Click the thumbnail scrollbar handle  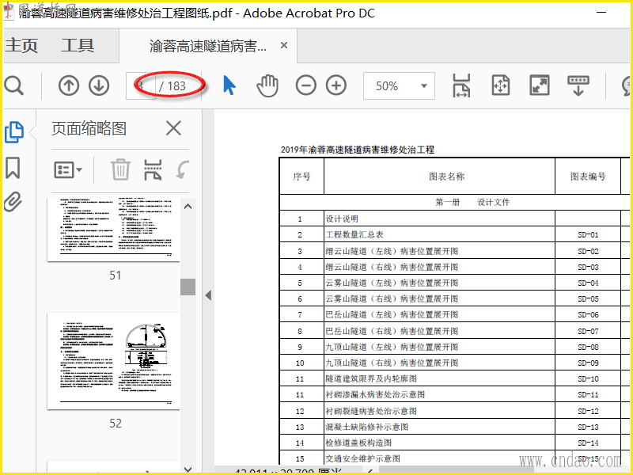(x=188, y=287)
